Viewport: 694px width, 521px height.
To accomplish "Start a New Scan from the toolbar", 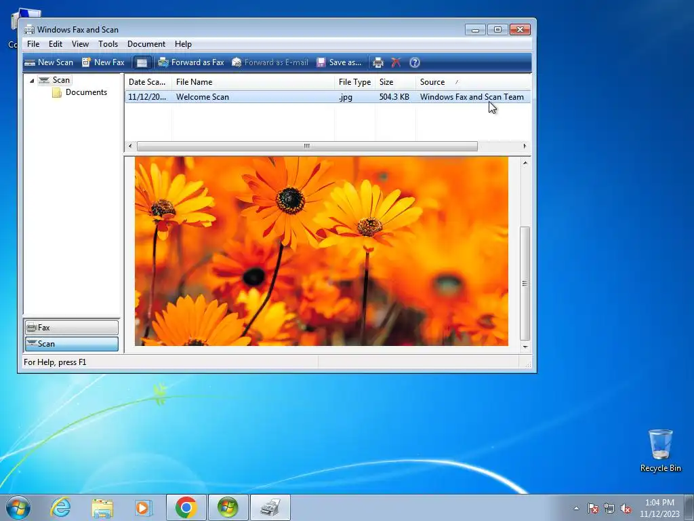I will (49, 62).
